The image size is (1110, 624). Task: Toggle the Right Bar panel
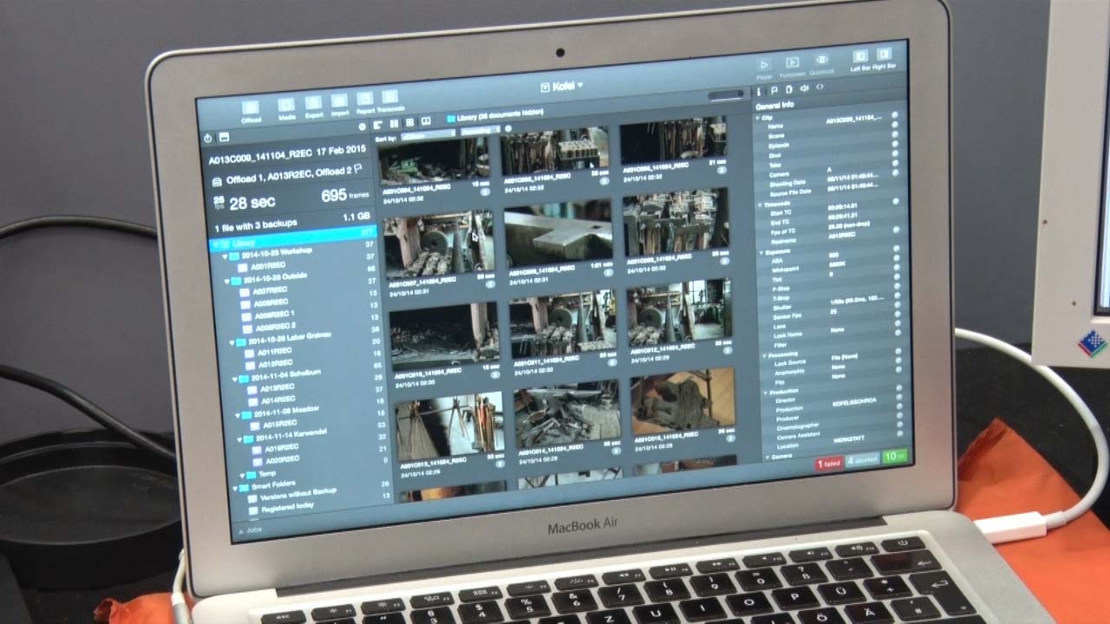pyautogui.click(x=884, y=55)
